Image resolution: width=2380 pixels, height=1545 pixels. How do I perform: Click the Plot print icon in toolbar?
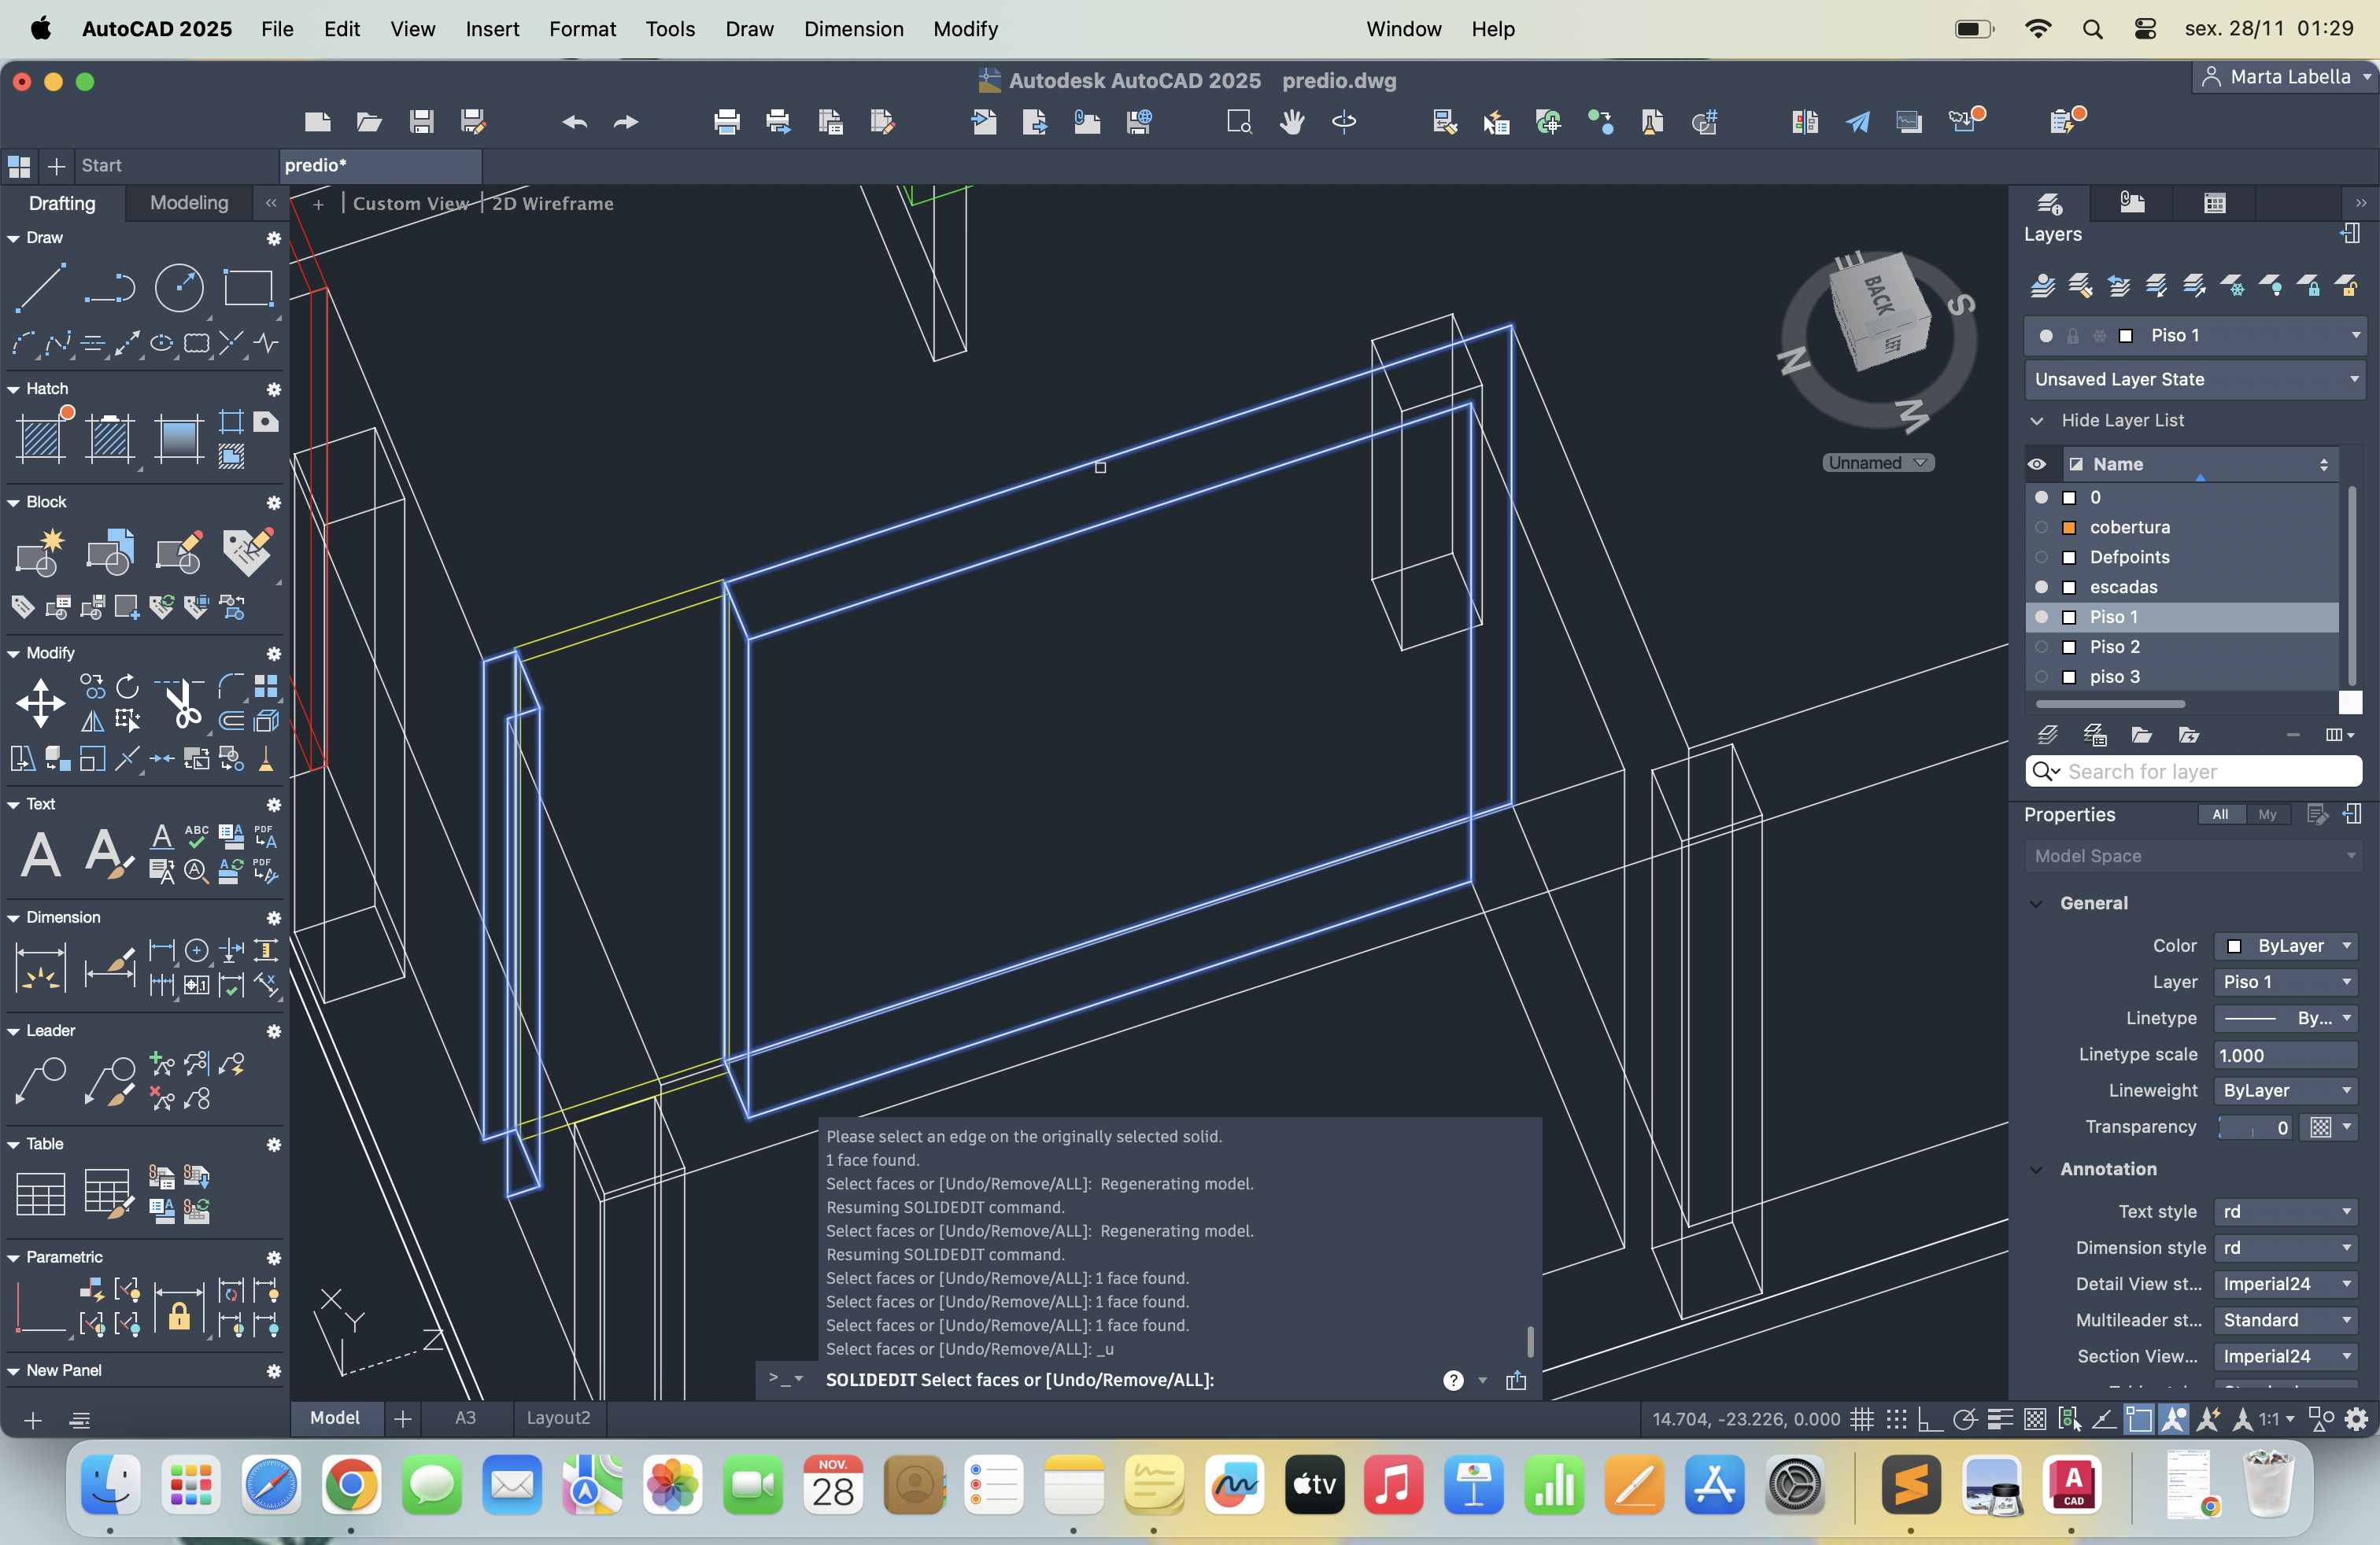tap(727, 122)
